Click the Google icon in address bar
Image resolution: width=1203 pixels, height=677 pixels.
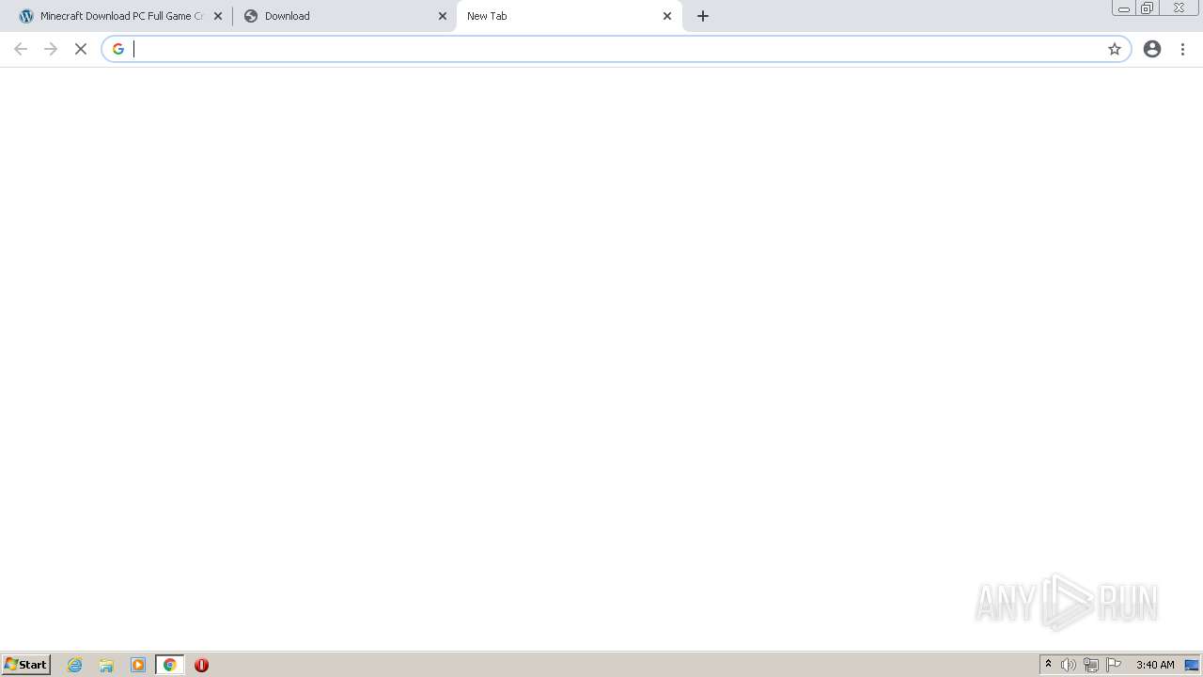118,49
